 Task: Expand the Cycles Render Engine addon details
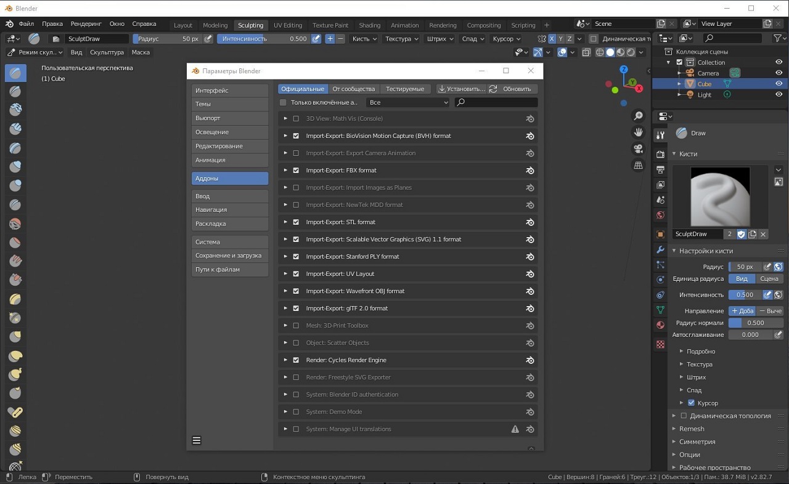[x=285, y=360]
